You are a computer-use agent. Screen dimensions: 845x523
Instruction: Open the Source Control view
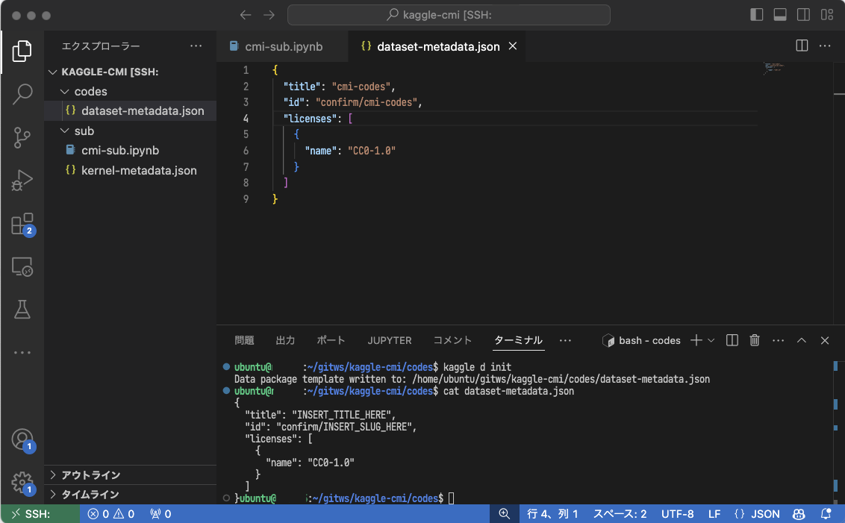click(x=22, y=137)
